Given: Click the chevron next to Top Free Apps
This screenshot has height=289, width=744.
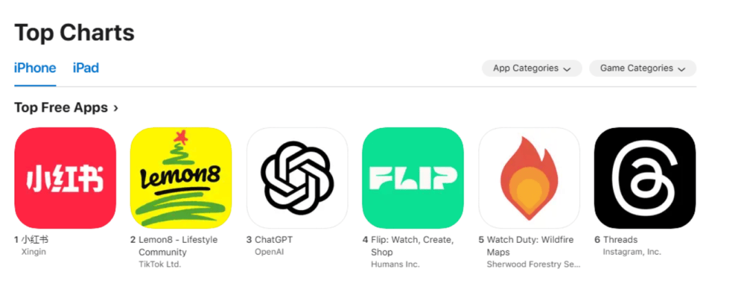Looking at the screenshot, I should [x=116, y=109].
